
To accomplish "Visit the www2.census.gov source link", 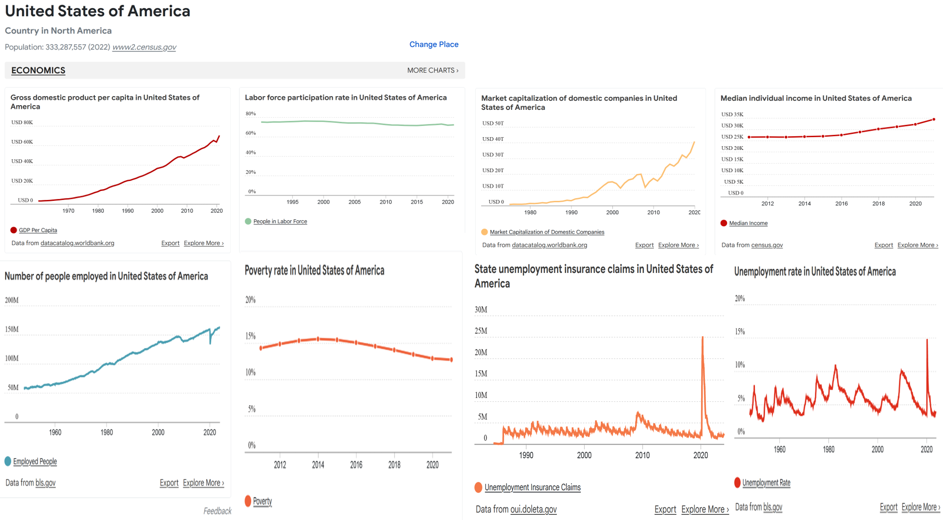I will coord(144,47).
